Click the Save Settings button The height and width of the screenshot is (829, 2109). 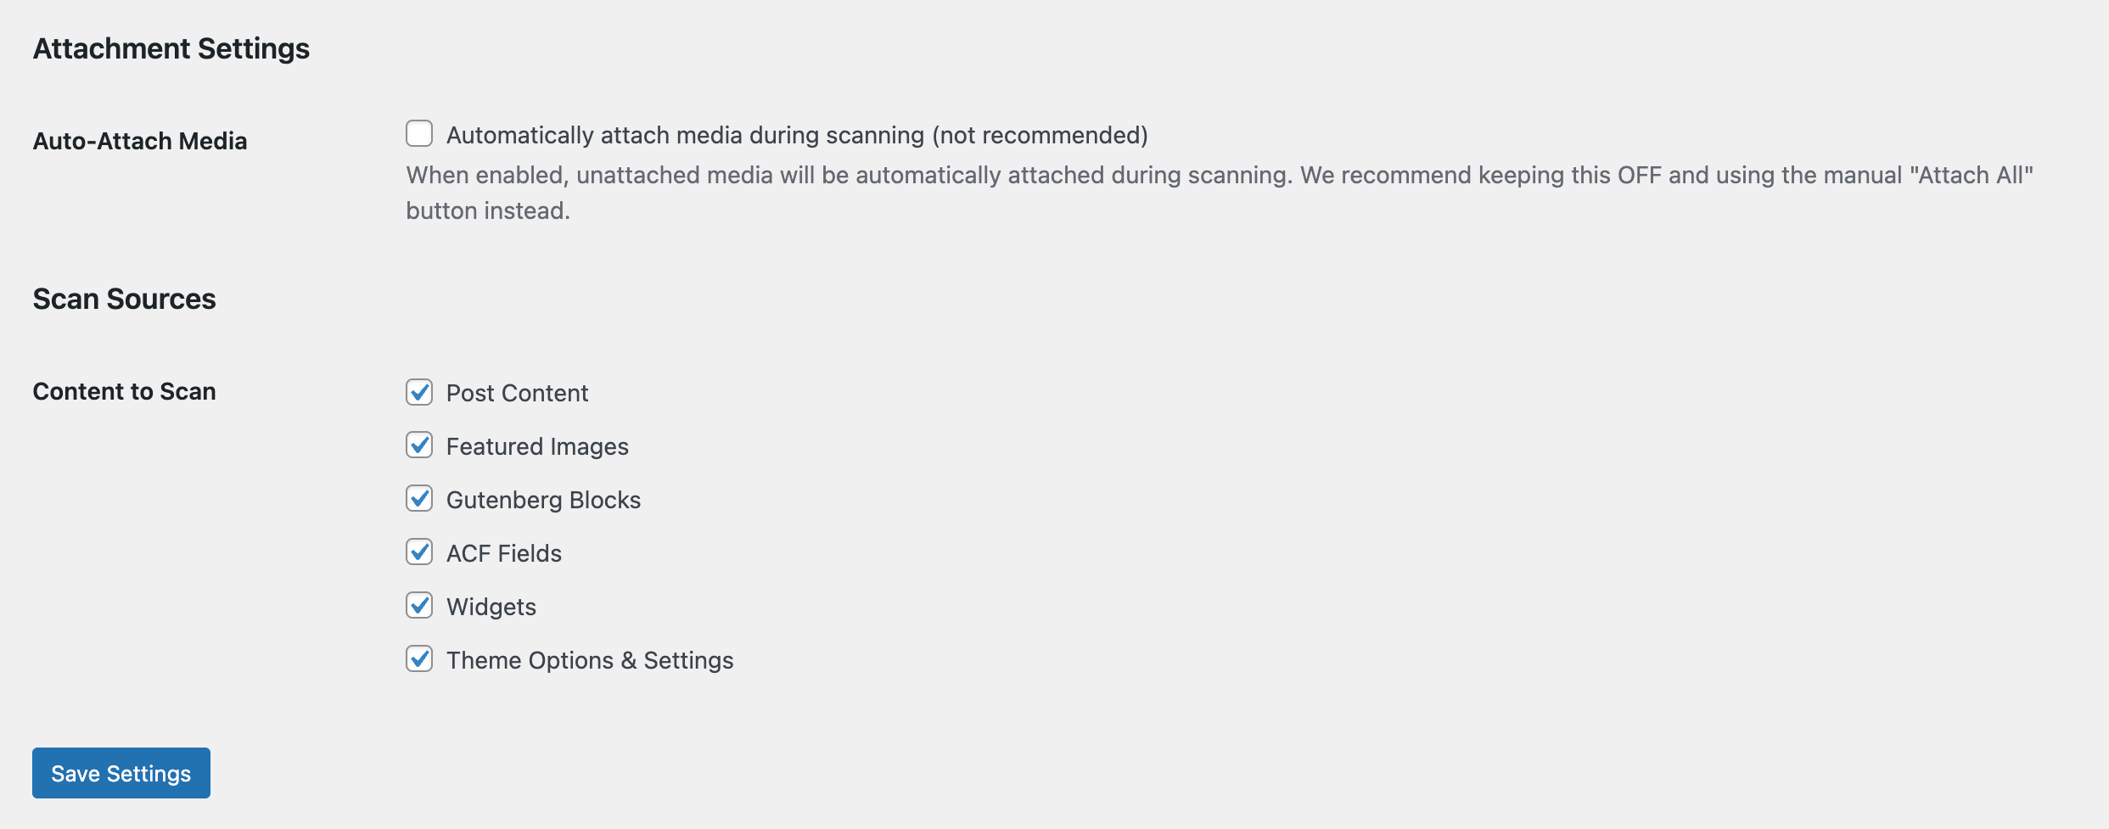(121, 773)
